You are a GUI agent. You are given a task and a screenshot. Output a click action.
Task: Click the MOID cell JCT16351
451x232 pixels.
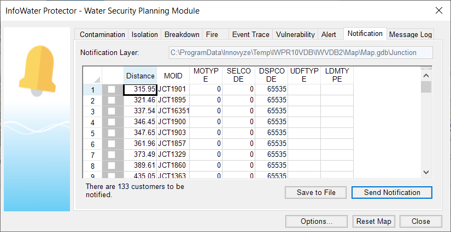(173, 111)
